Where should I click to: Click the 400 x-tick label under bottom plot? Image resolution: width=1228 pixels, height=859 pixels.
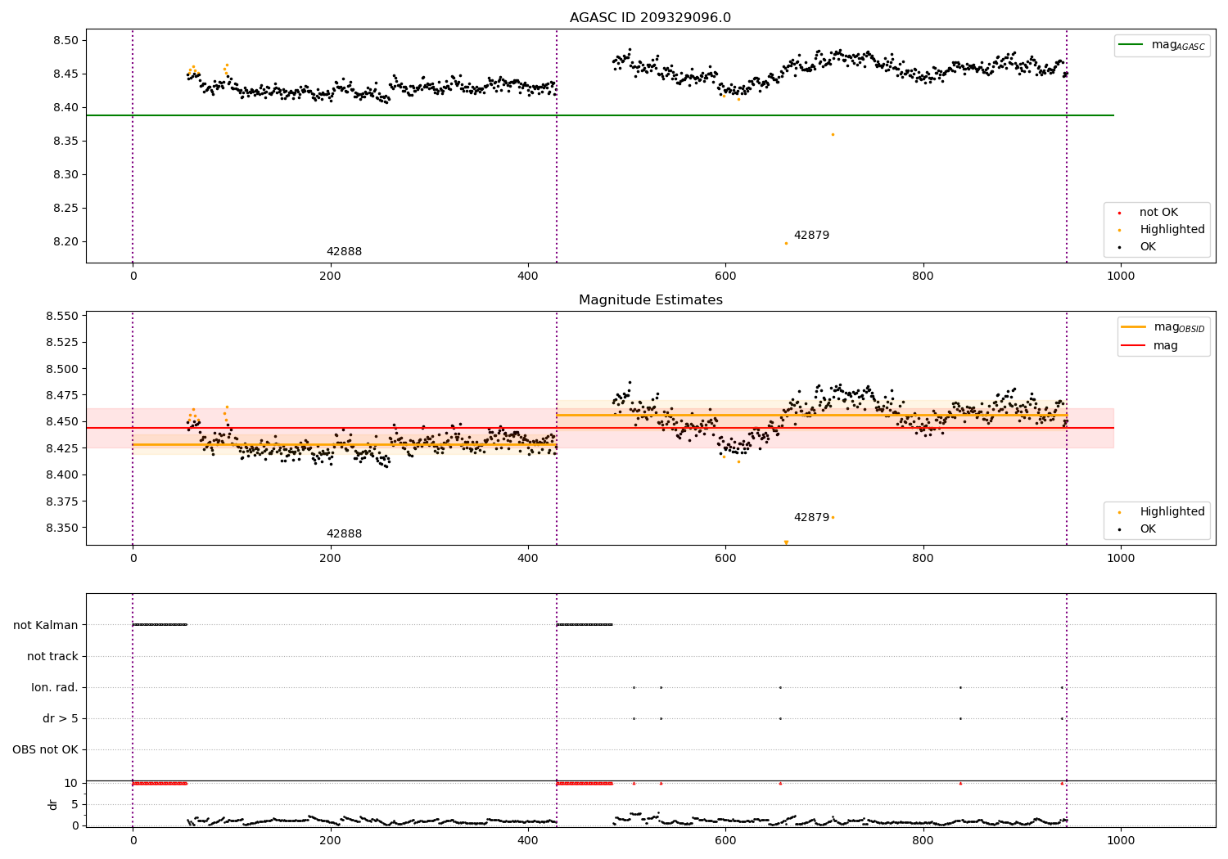tap(528, 841)
